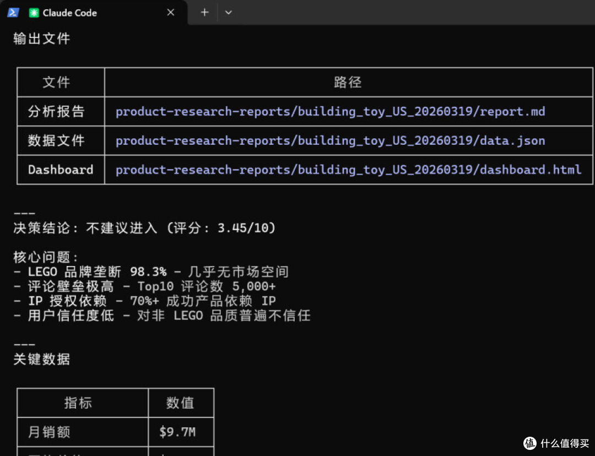
Task: Click the 输出文件 heading text
Action: (42, 39)
